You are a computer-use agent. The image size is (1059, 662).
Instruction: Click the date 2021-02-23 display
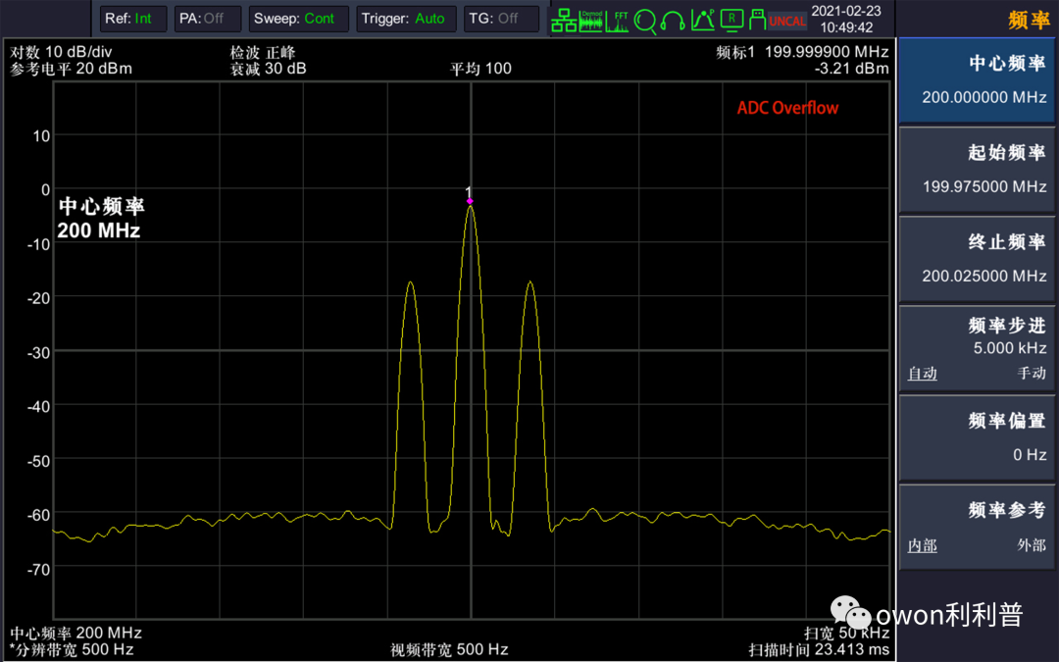[x=845, y=11]
